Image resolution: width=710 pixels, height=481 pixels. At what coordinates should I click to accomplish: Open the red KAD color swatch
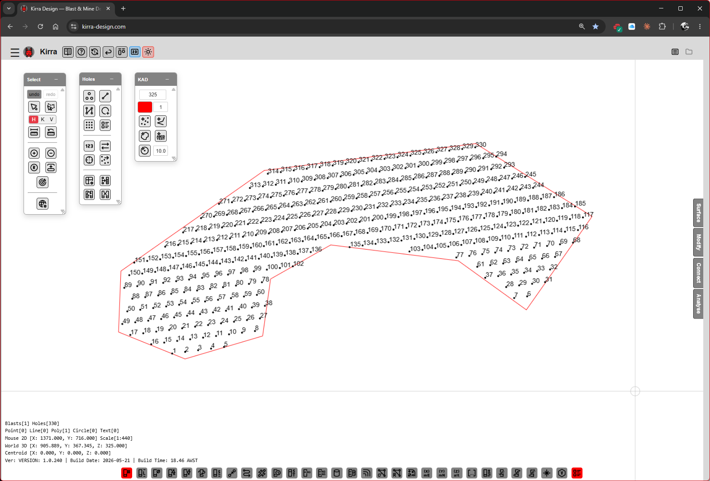click(145, 107)
